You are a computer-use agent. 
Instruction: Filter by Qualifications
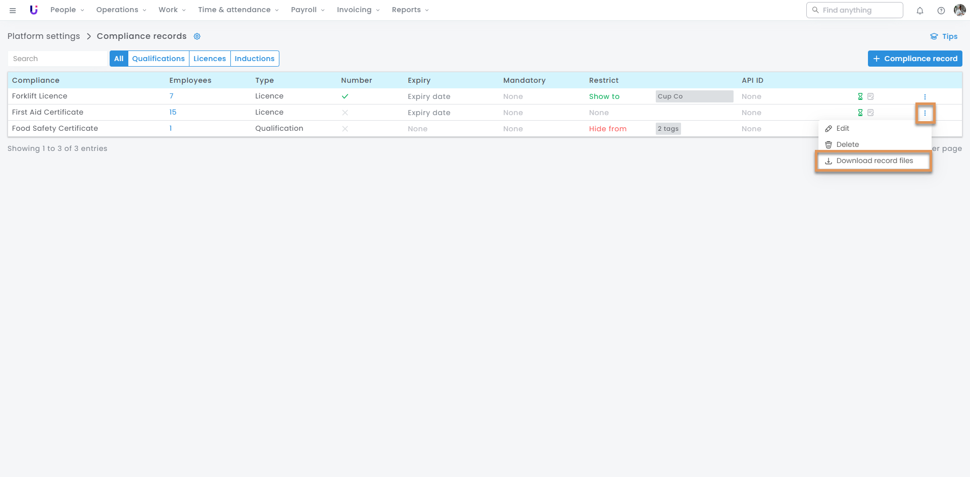click(x=158, y=59)
